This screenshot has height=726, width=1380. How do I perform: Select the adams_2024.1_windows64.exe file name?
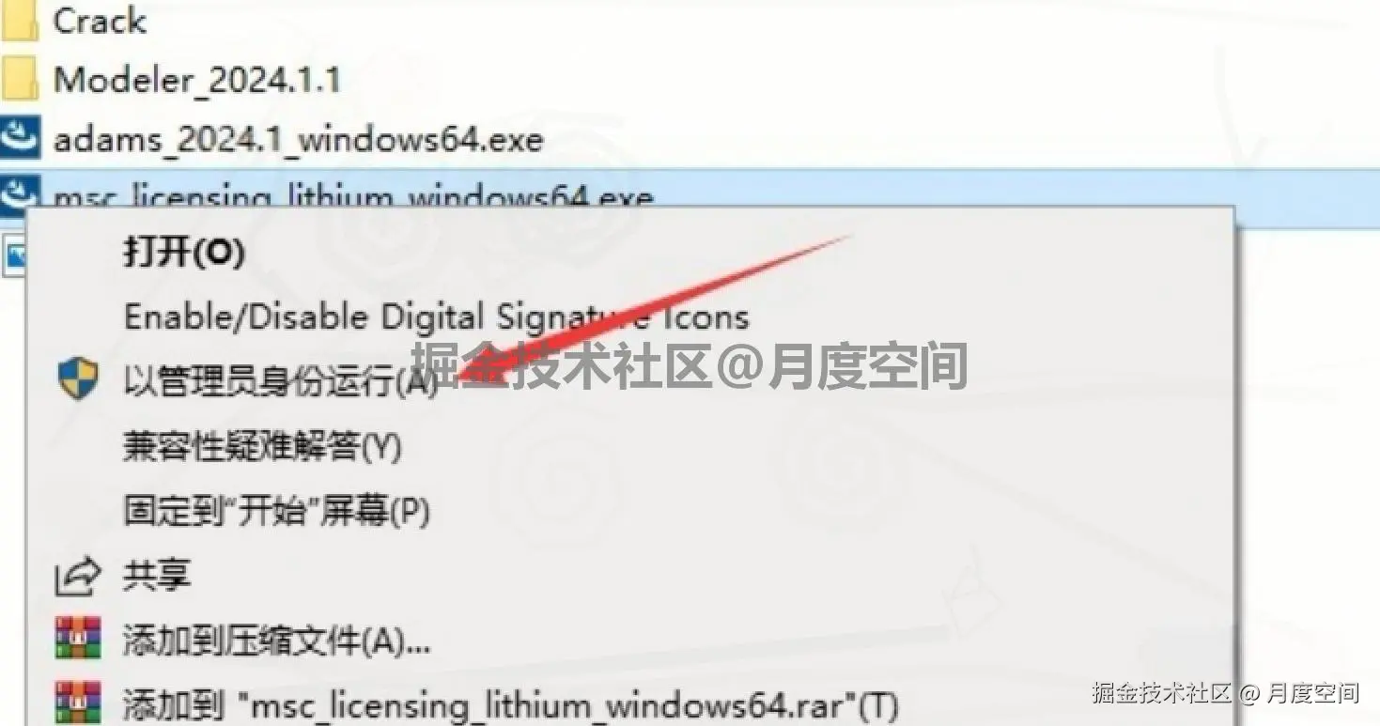point(299,139)
